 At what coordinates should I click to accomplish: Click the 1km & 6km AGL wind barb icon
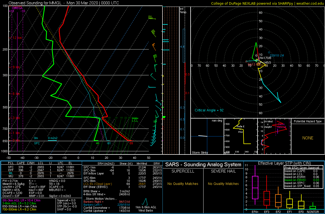(144, 202)
